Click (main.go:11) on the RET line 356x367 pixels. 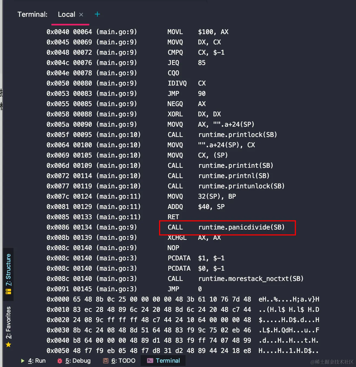click(118, 217)
